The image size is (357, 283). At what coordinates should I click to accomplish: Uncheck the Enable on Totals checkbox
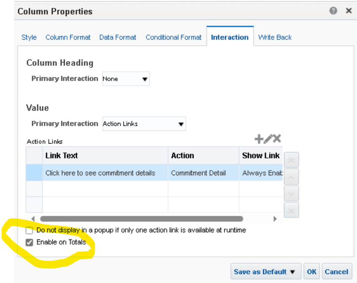click(x=29, y=242)
